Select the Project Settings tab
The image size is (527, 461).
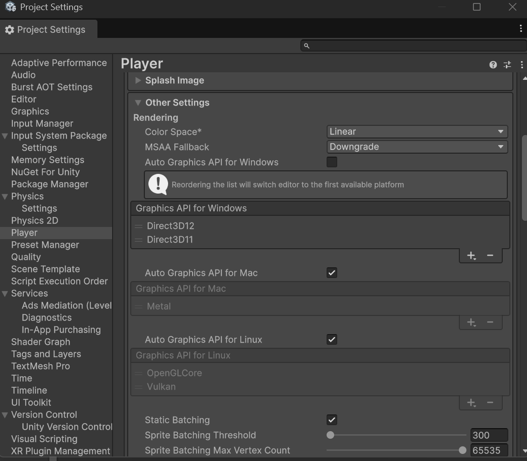coord(49,30)
